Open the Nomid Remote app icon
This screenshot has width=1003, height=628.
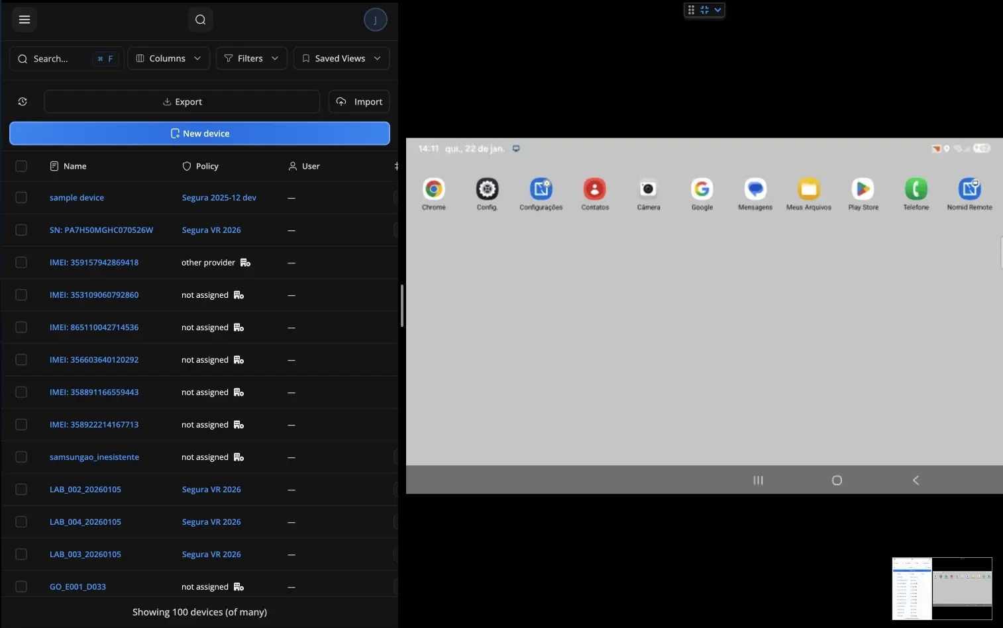(x=969, y=190)
